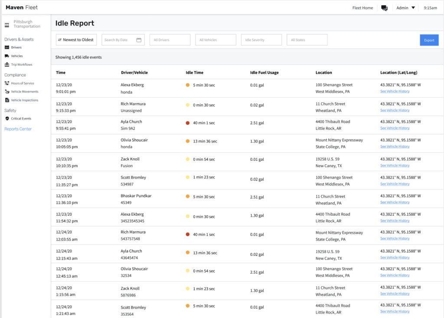Open Reports Center in sidebar
The width and height of the screenshot is (444, 318).
tap(18, 129)
